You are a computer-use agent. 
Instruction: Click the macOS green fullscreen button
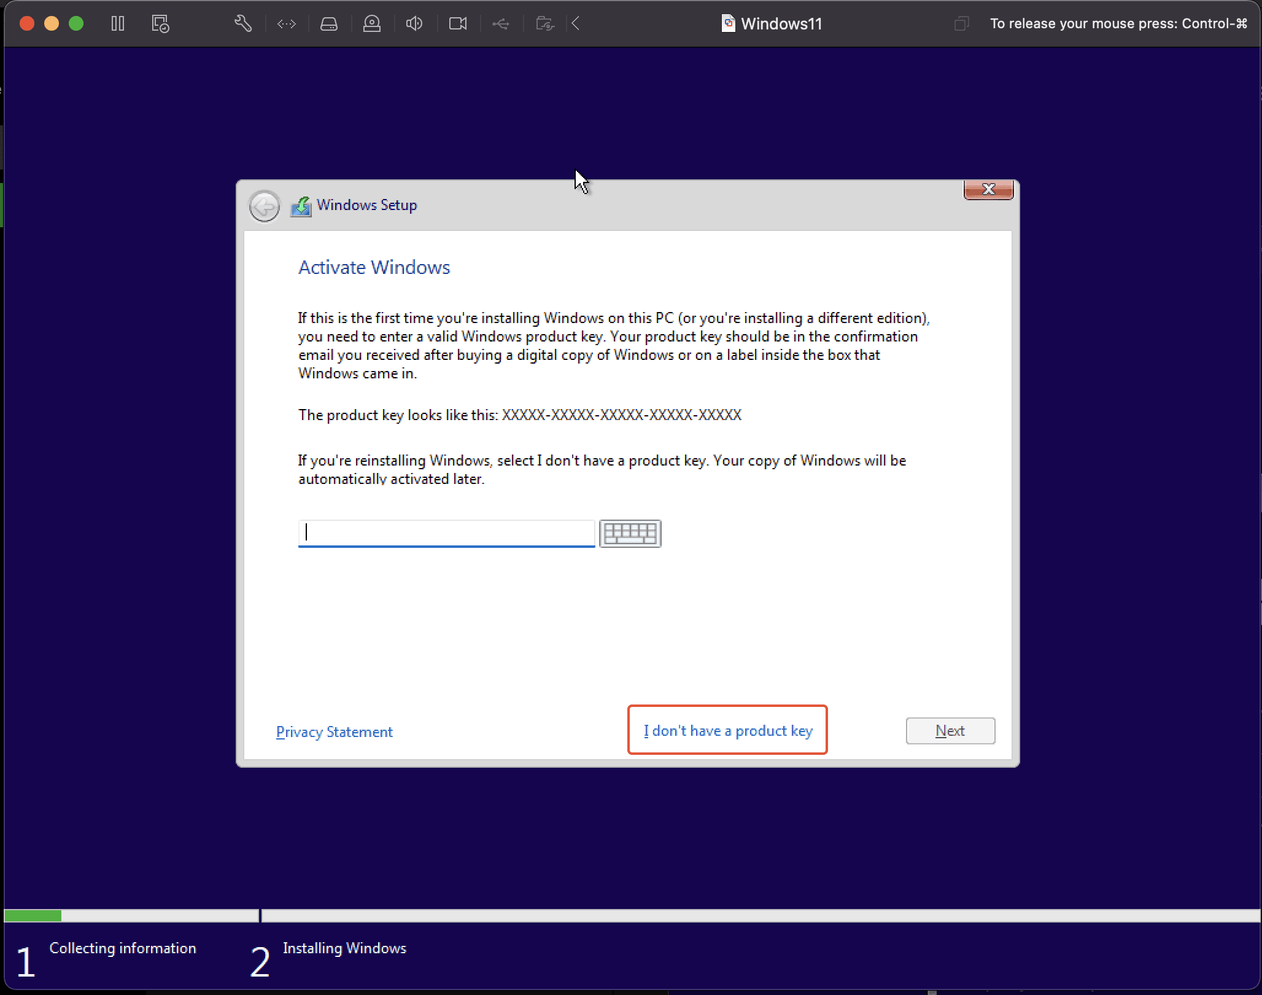coord(76,24)
